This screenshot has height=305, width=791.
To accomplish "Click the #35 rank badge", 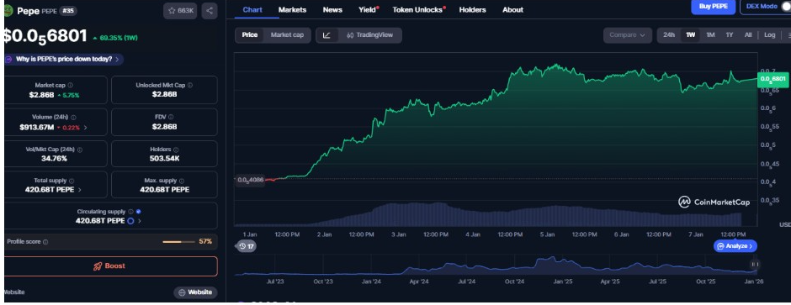I will pyautogui.click(x=68, y=11).
